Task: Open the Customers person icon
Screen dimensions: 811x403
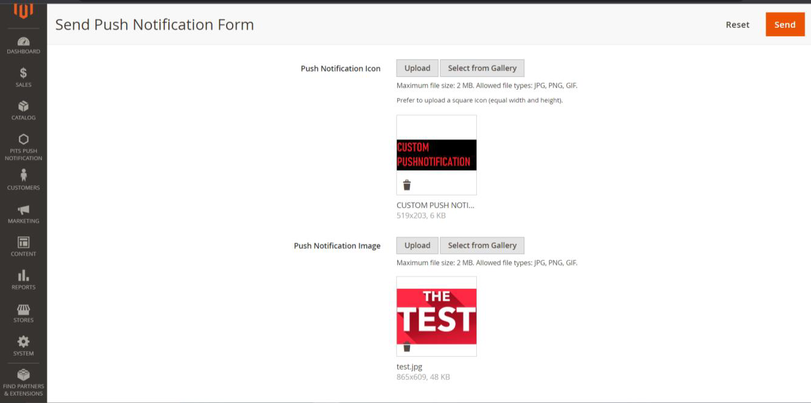Action: coord(23,175)
